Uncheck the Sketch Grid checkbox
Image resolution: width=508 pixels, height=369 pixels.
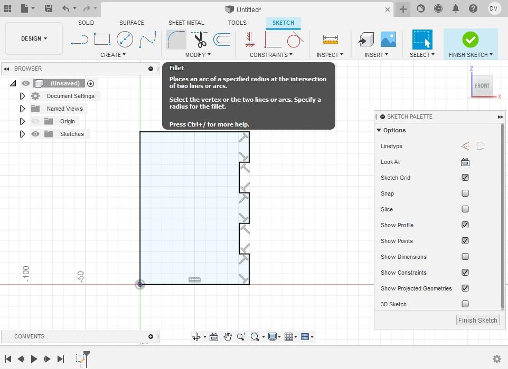tap(465, 177)
